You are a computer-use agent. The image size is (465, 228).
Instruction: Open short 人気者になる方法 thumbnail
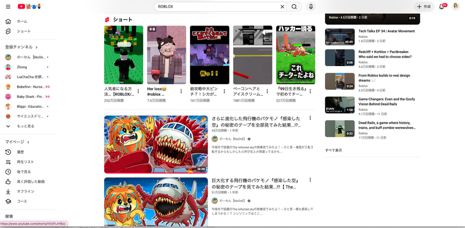click(x=123, y=55)
